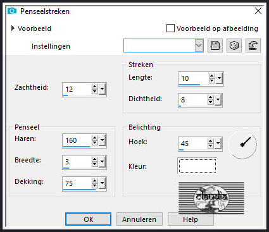Image resolution: width=269 pixels, height=232 pixels.
Task: Open the Breedte slider dropdown arrow
Action: tap(102, 162)
